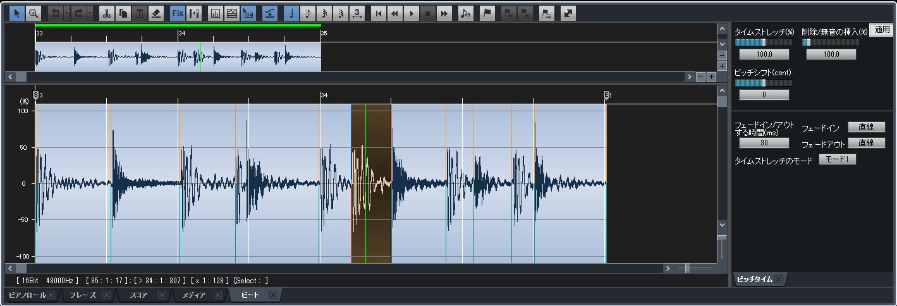This screenshot has width=897, height=306.
Task: Click the eraser tool icon
Action: [156, 13]
